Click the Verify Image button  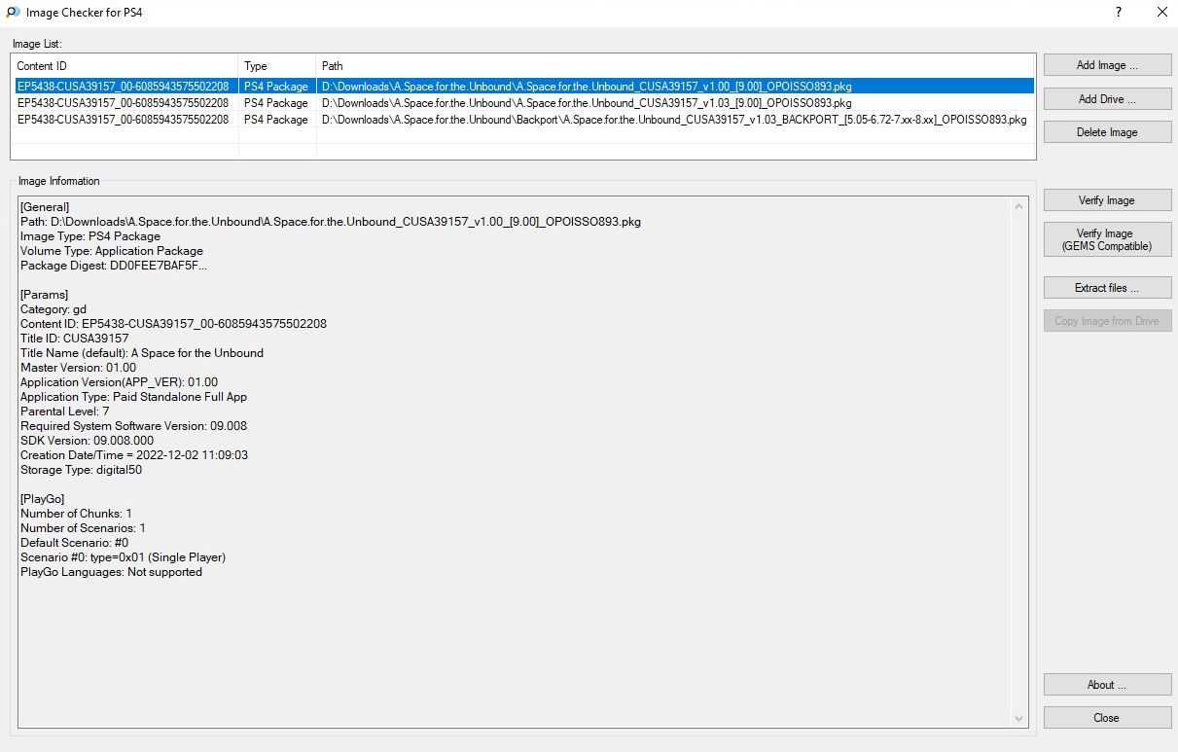1107,200
